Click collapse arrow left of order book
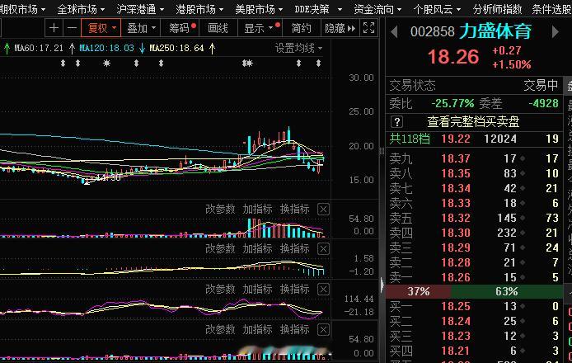 pos(382,285)
